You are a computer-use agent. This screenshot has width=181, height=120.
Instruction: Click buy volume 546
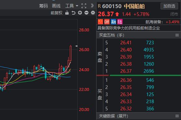click(150, 80)
